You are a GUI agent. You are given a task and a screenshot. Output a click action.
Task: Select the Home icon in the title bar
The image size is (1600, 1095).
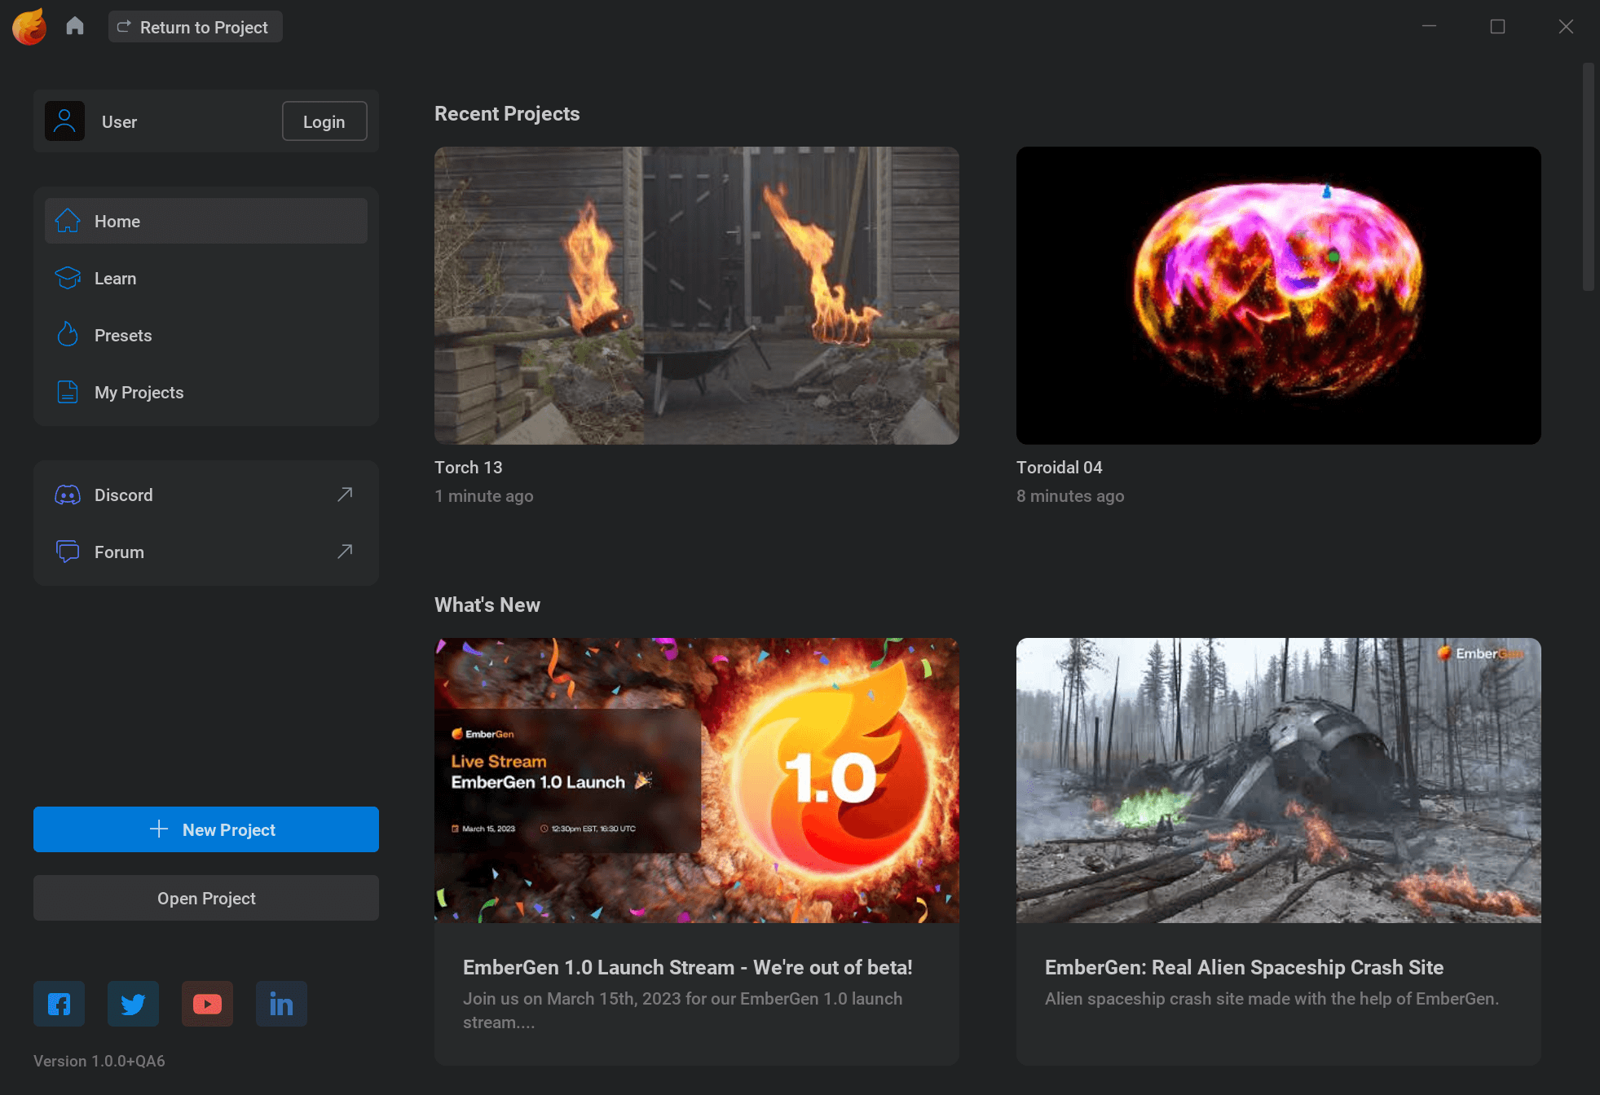[75, 25]
